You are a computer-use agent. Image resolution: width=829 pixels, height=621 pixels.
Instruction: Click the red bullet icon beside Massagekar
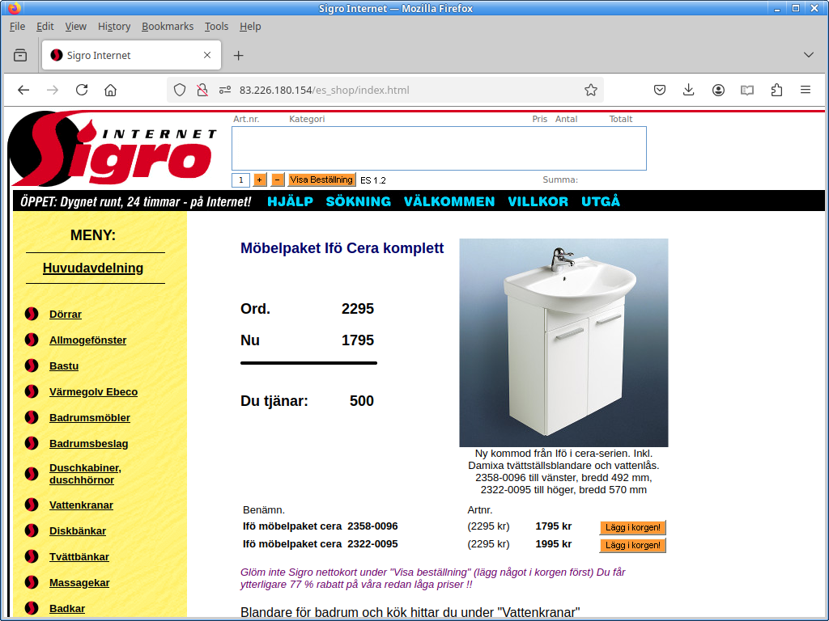click(x=32, y=582)
